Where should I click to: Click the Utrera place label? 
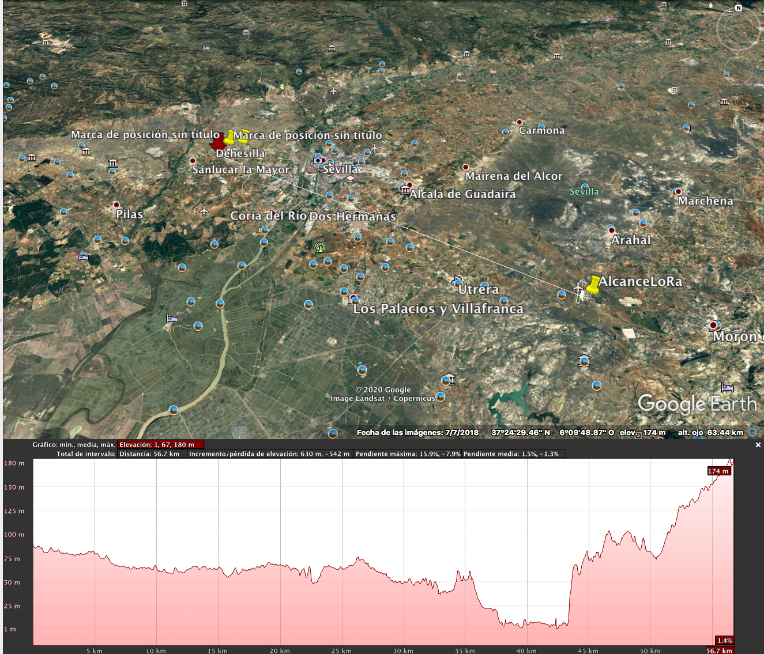pos(479,290)
